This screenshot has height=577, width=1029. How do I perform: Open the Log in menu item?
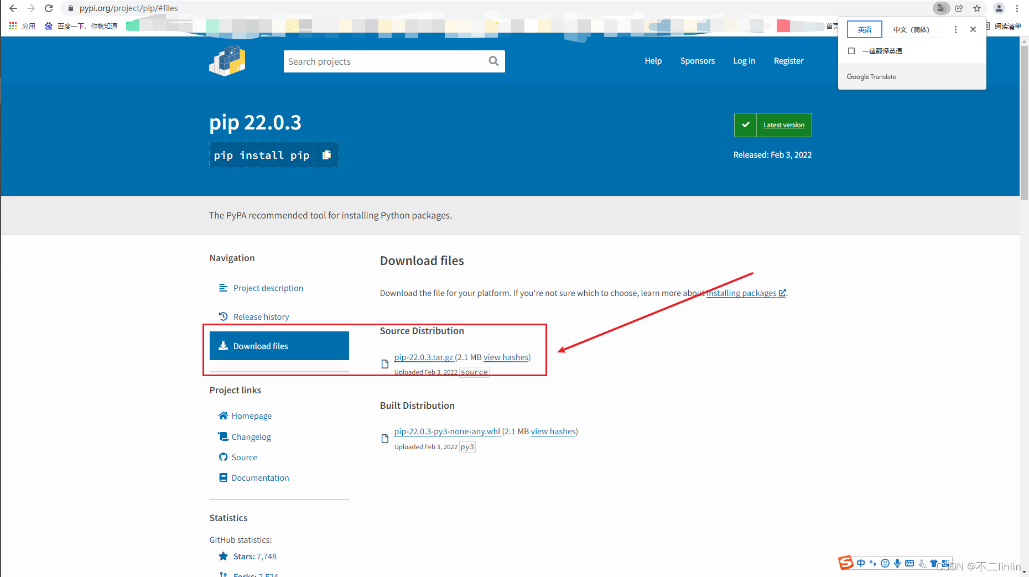(x=744, y=61)
